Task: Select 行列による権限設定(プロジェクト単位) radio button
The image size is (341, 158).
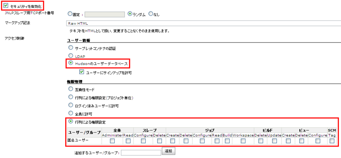Action: pyautogui.click(x=70, y=97)
